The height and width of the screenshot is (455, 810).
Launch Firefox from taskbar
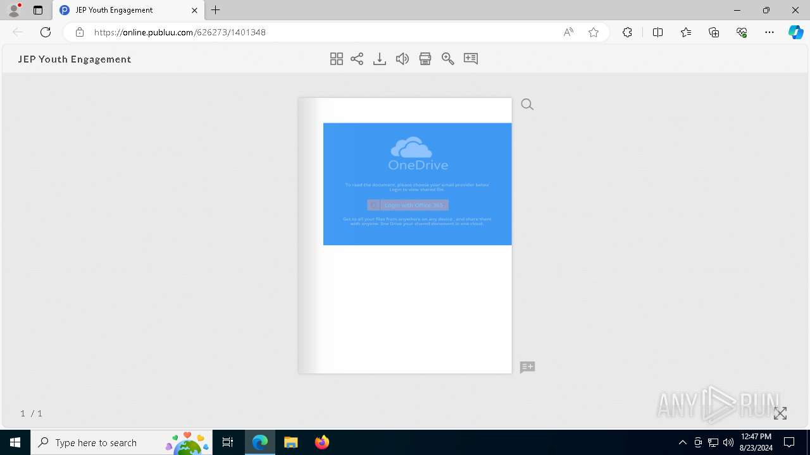(x=321, y=442)
